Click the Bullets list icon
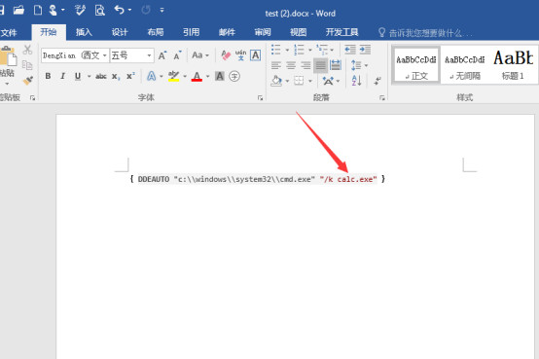This screenshot has width=539, height=359. pyautogui.click(x=276, y=50)
